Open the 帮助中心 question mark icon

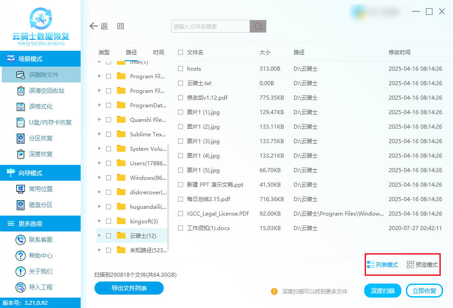(x=20, y=255)
